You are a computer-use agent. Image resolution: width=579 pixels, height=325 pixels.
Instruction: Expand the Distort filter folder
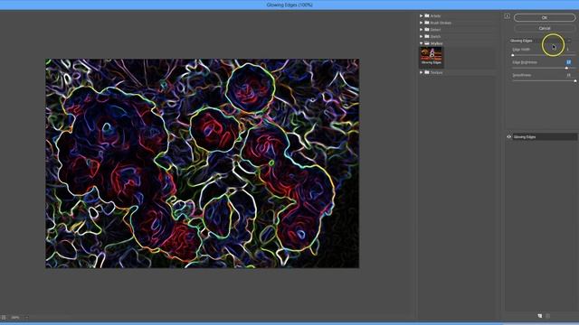pyautogui.click(x=421, y=30)
